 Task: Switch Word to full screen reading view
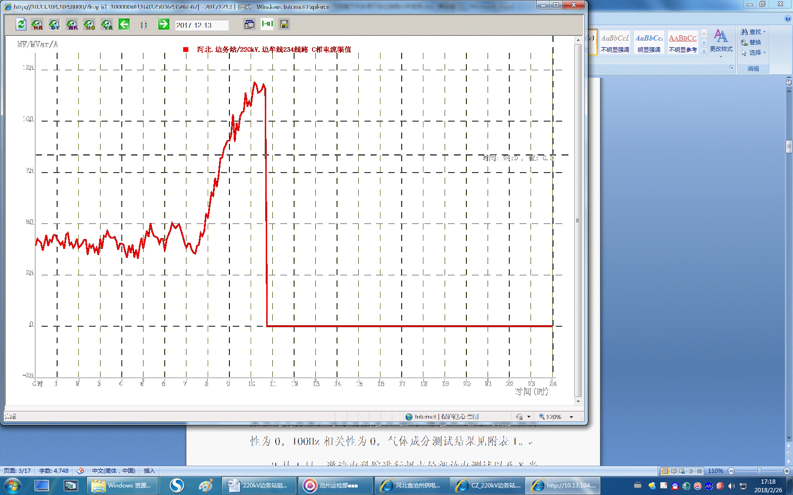(x=674, y=471)
